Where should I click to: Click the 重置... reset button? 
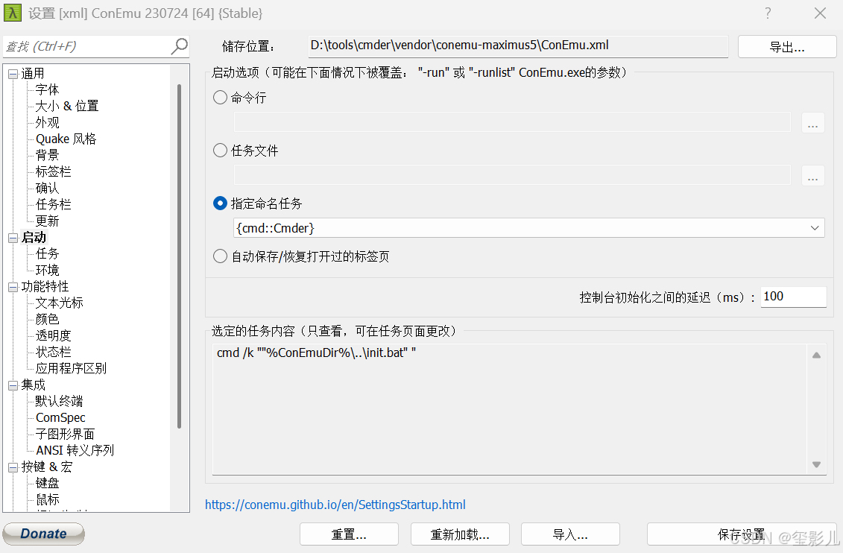[x=349, y=534]
